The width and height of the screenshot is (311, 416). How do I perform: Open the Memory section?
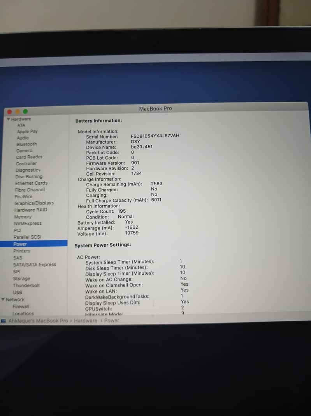23,217
